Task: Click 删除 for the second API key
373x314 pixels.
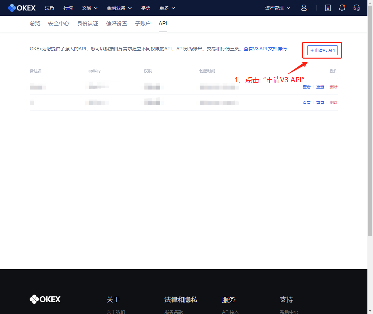Action: click(x=334, y=103)
